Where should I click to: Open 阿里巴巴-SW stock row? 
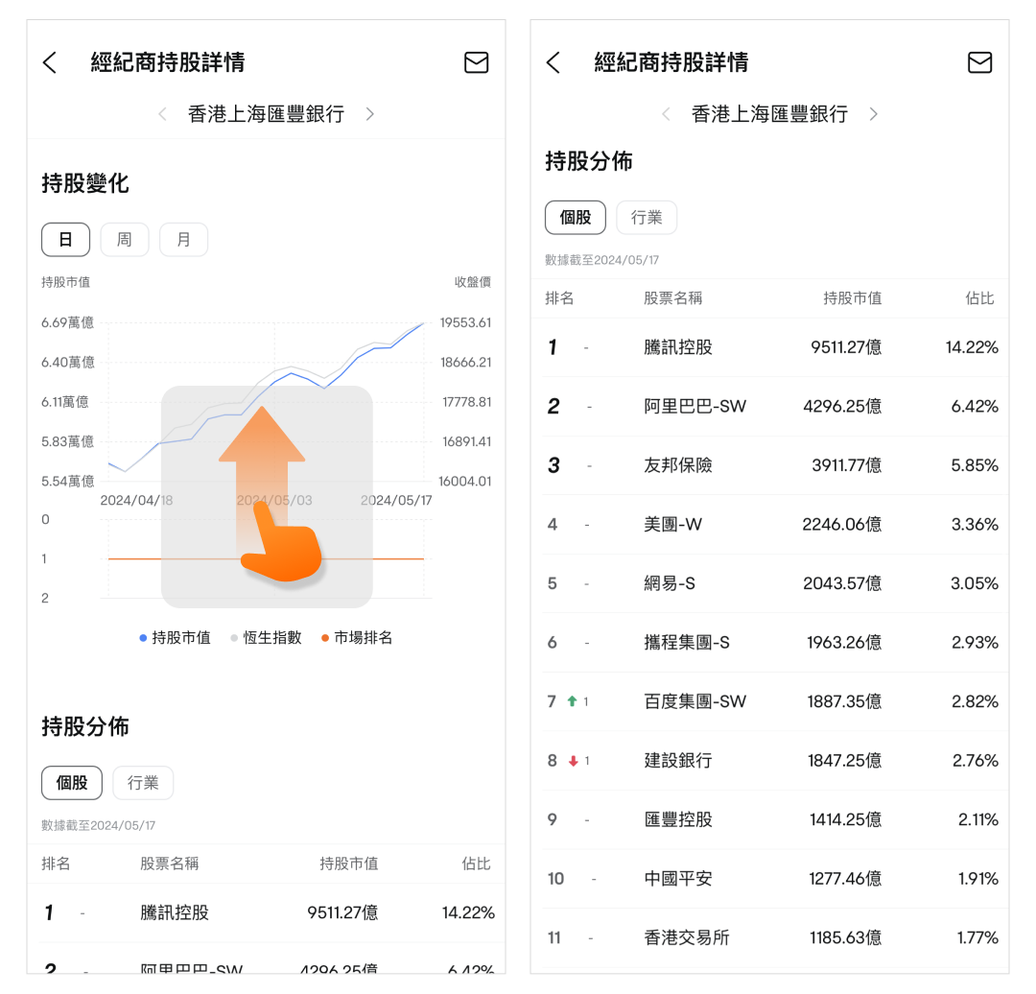tap(695, 407)
